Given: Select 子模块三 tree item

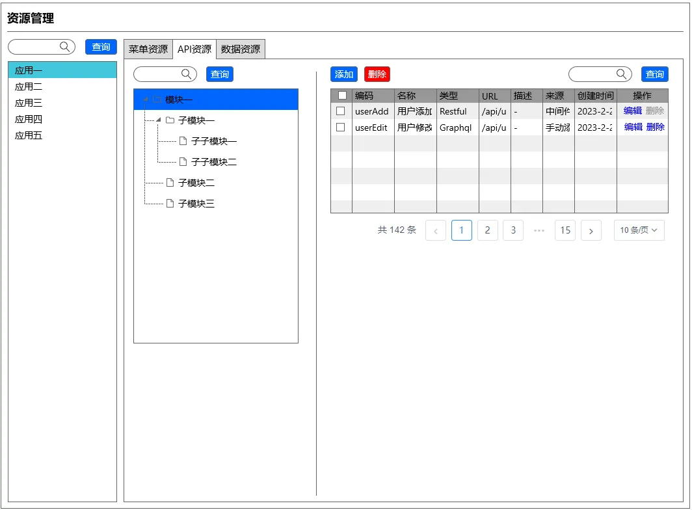Looking at the screenshot, I should tap(196, 203).
